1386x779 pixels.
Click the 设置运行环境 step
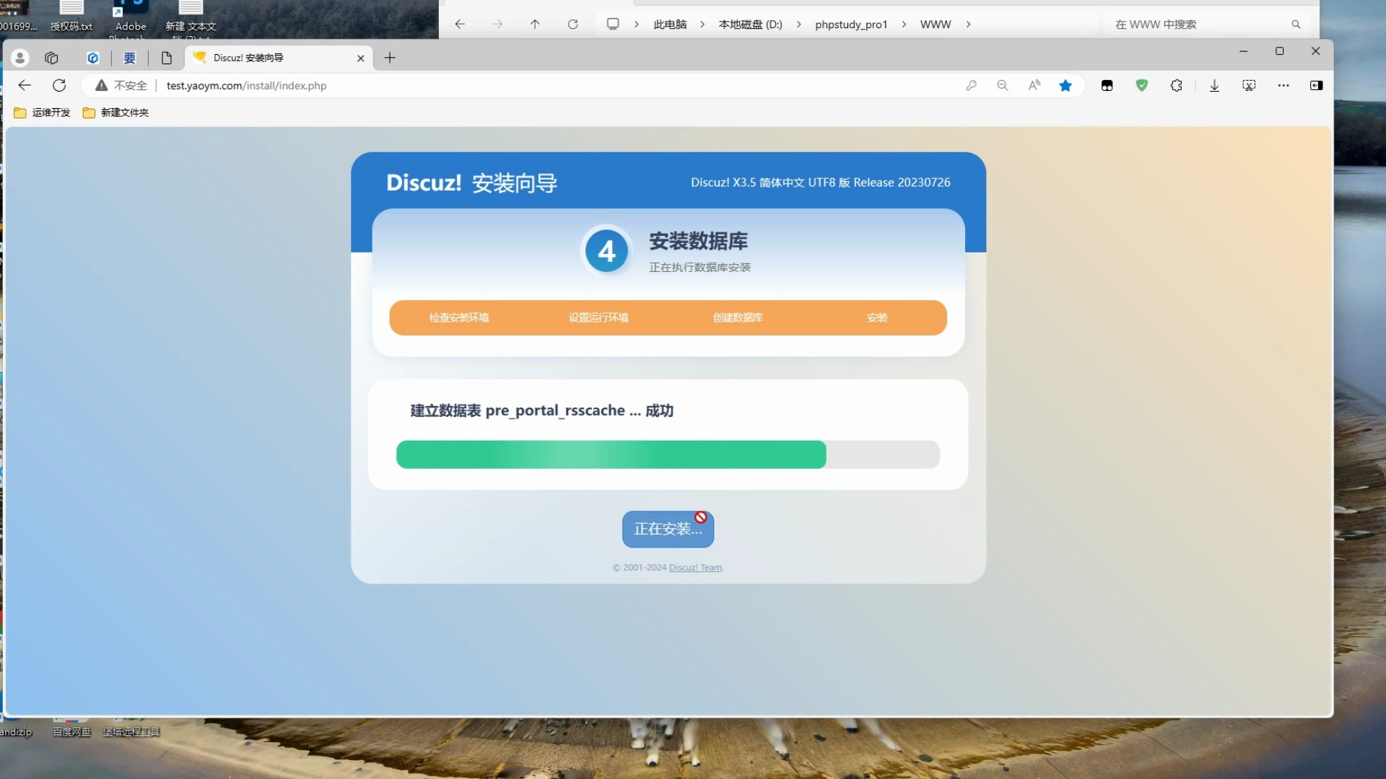coord(598,317)
